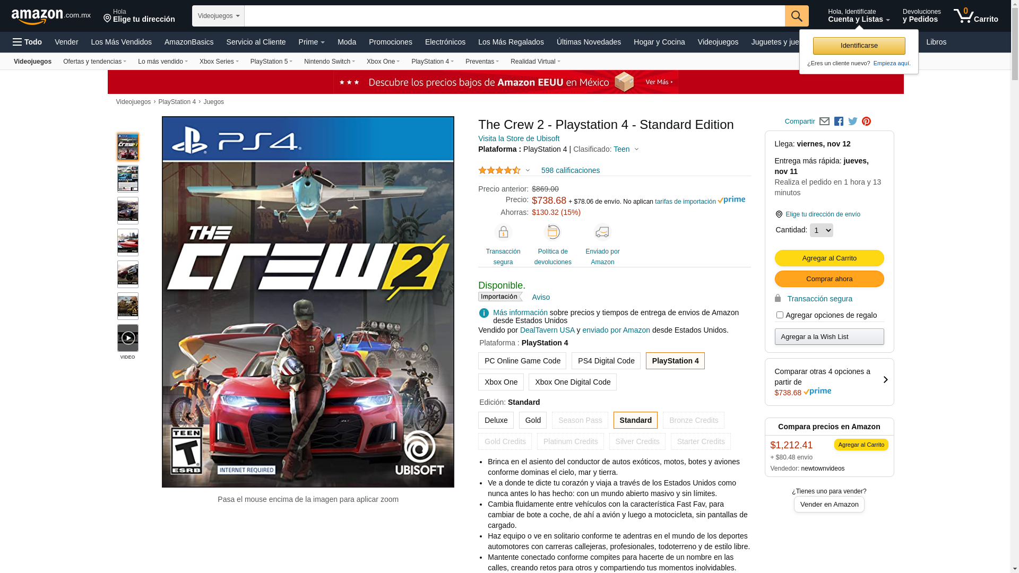Viewport: 1019px width, 573px height.
Task: Check Agregar opciones de regalo
Action: pos(780,315)
